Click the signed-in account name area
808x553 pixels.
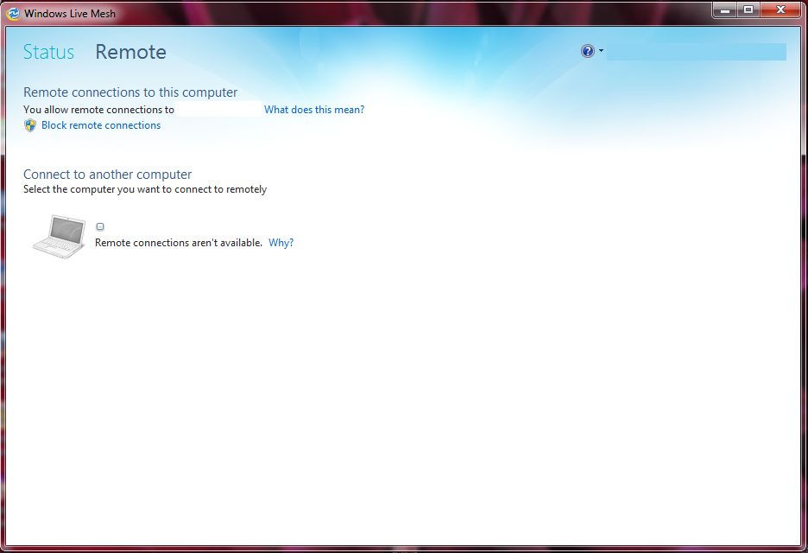click(x=696, y=52)
